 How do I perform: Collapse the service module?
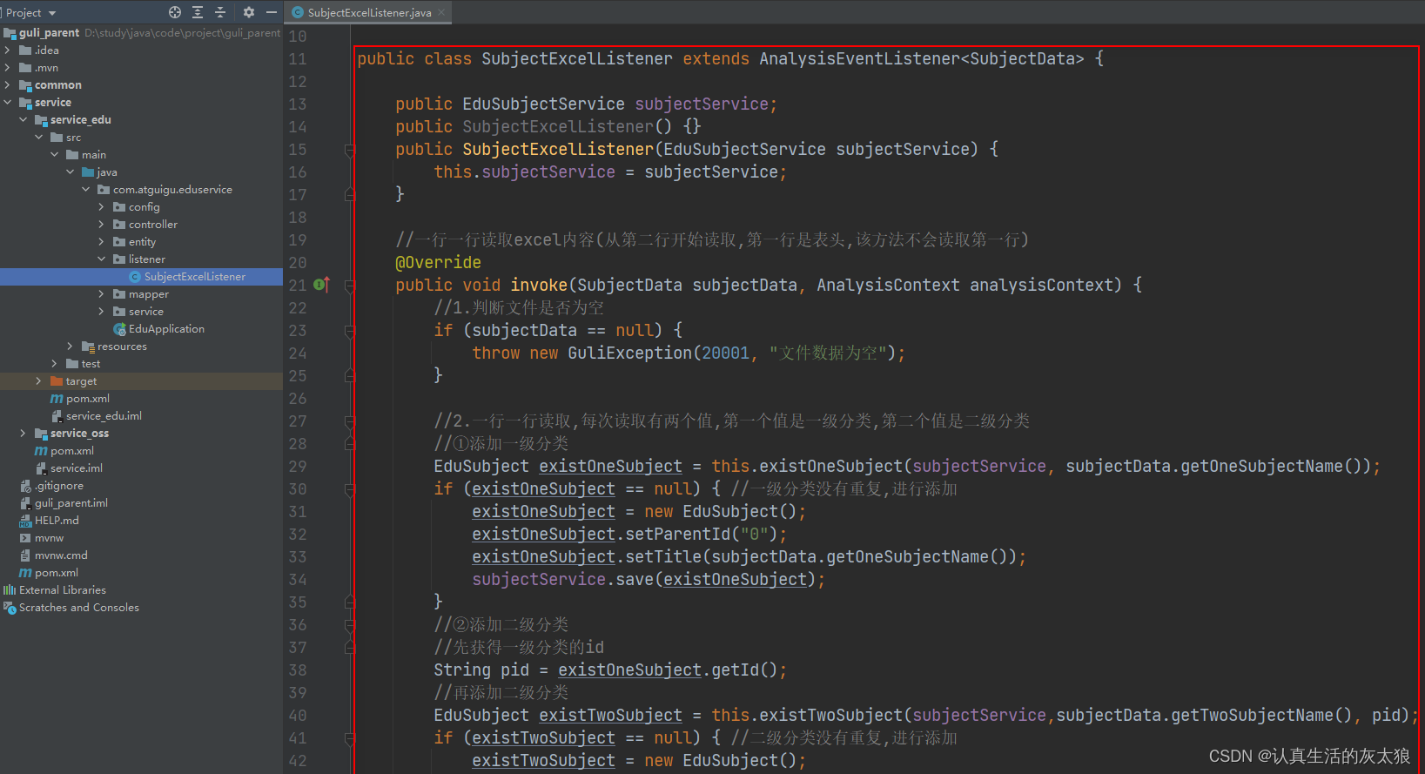[8, 103]
